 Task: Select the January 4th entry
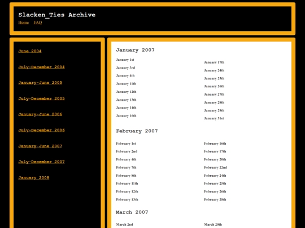[x=125, y=75]
